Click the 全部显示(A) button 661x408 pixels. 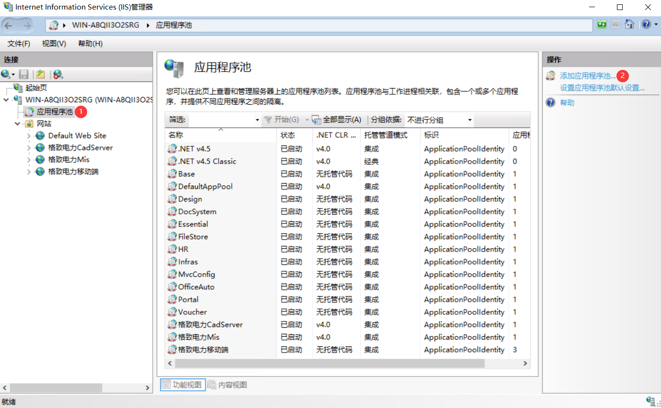coord(337,120)
